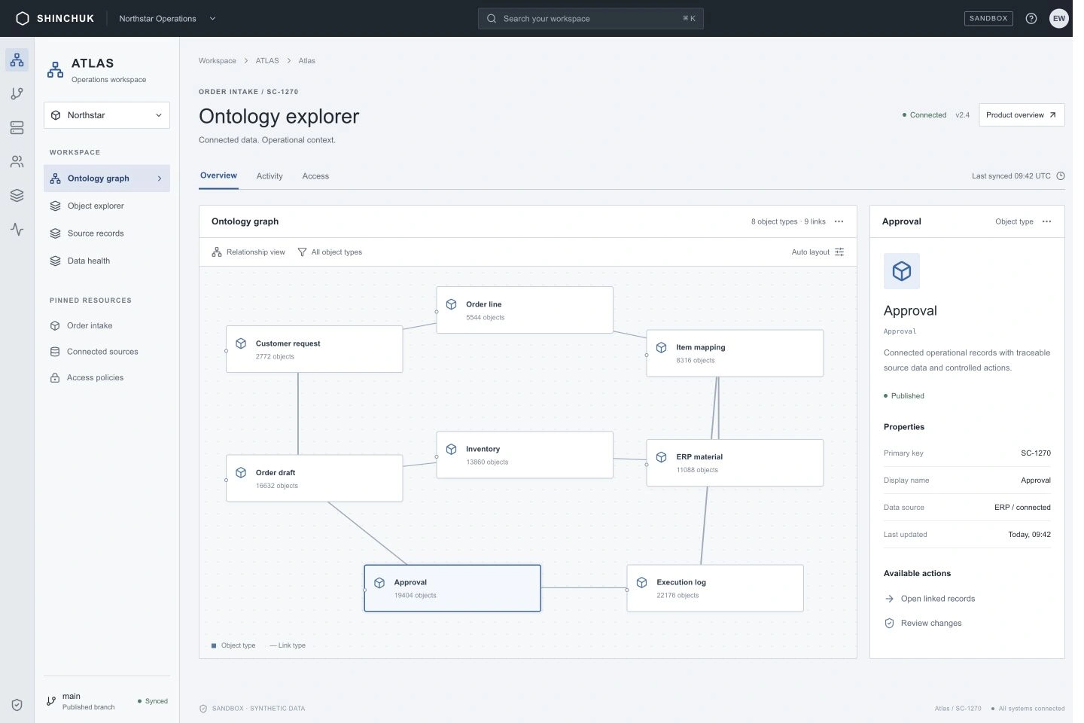
Task: Click the Last synced clock icon
Action: [x=1061, y=176]
